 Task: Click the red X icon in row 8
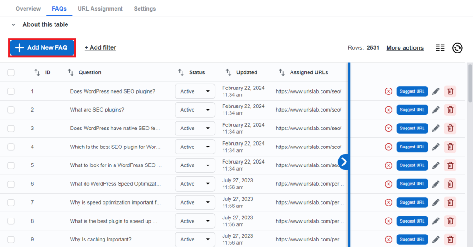coord(388,221)
